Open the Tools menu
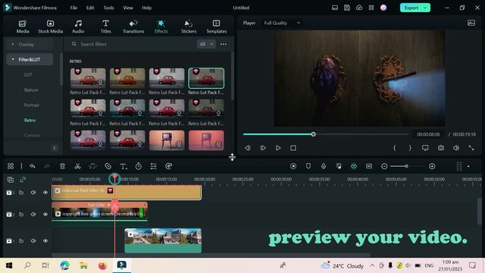Image resolution: width=485 pixels, height=273 pixels. tap(108, 8)
